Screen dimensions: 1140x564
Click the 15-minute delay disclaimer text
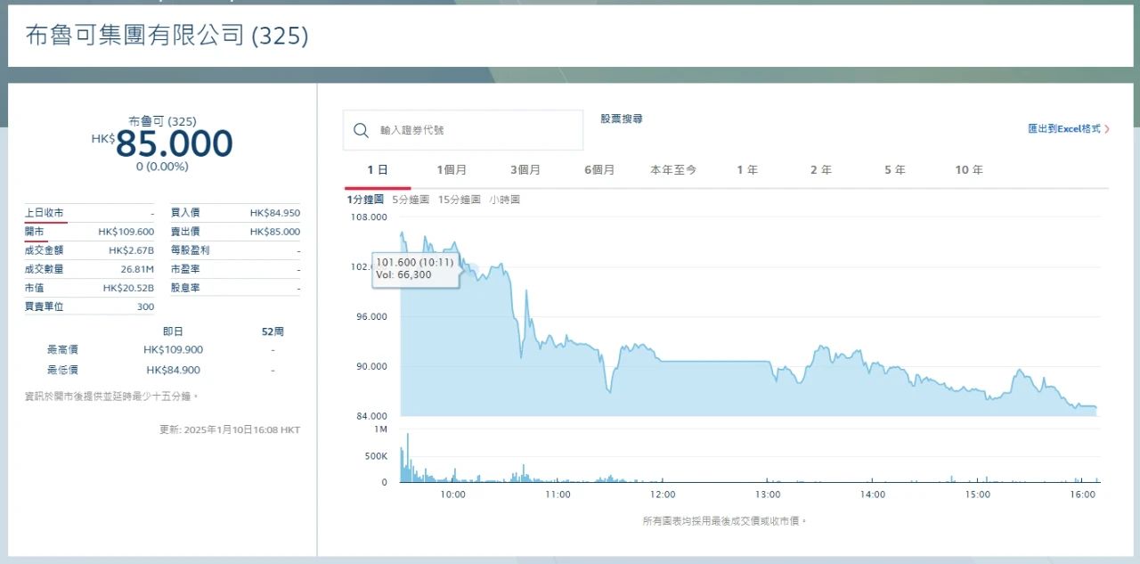coord(112,396)
